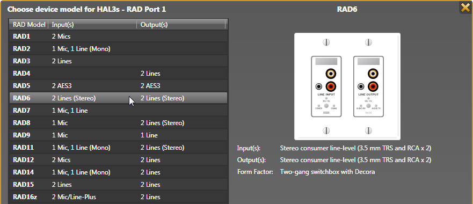Close the device model dialog
This screenshot has width=473, height=204.
pos(466,6)
